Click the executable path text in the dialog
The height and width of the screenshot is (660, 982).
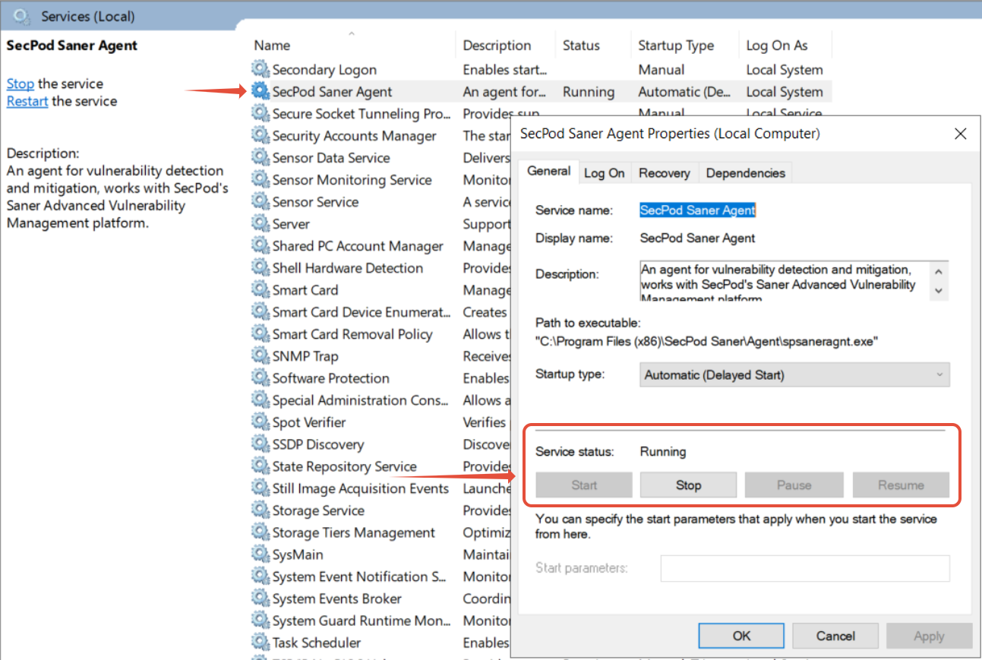pos(706,342)
